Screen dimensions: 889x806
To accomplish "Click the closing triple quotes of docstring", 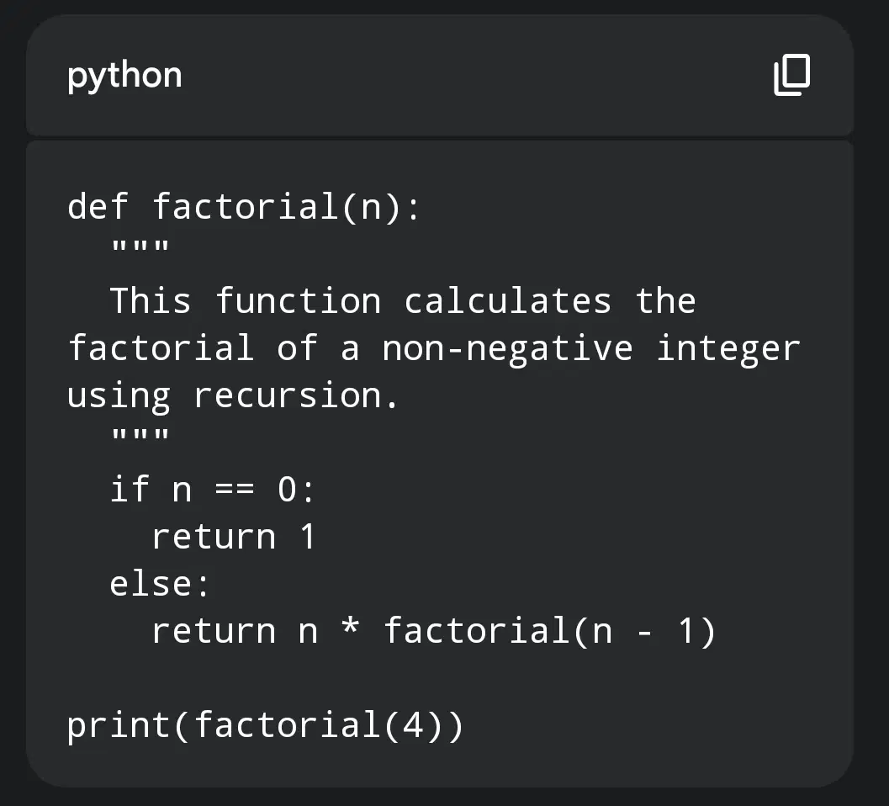I will 140,436.
